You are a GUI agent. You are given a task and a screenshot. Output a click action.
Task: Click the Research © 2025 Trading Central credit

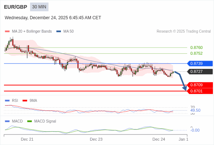184,32
